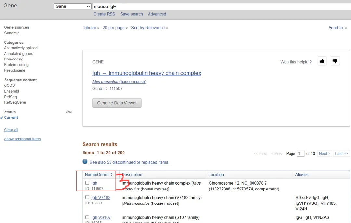This screenshot has width=351, height=223.
Task: Click Create RSS link
Action: tap(104, 14)
